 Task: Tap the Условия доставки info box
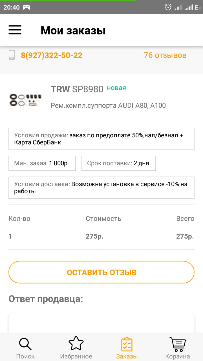(x=101, y=188)
